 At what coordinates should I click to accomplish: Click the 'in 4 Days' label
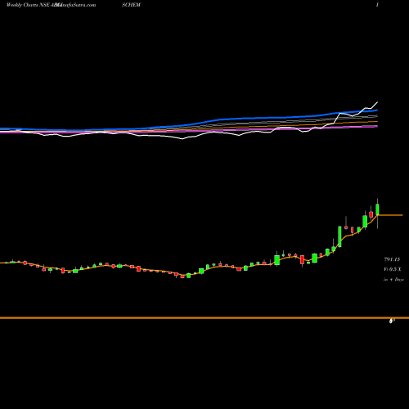pos(393,280)
